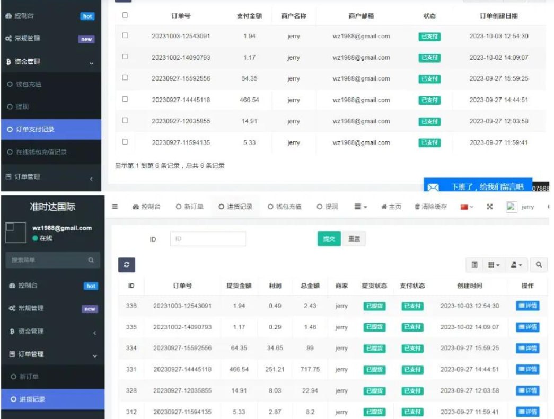Viewport: 554px width, 419px height.
Task: Click the ID search input field
Action: click(x=208, y=239)
